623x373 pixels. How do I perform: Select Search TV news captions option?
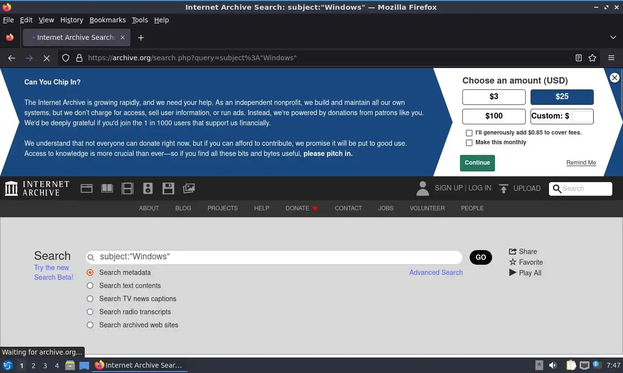click(90, 299)
